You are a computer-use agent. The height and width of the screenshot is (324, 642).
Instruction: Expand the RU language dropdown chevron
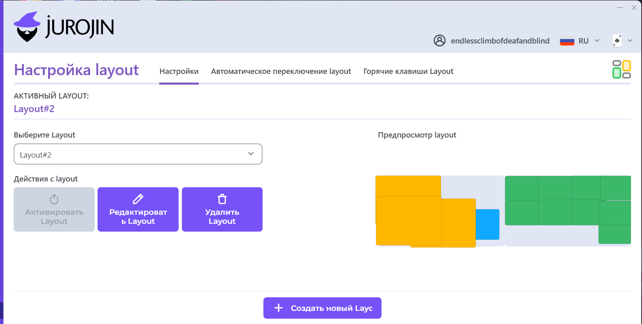(x=597, y=41)
